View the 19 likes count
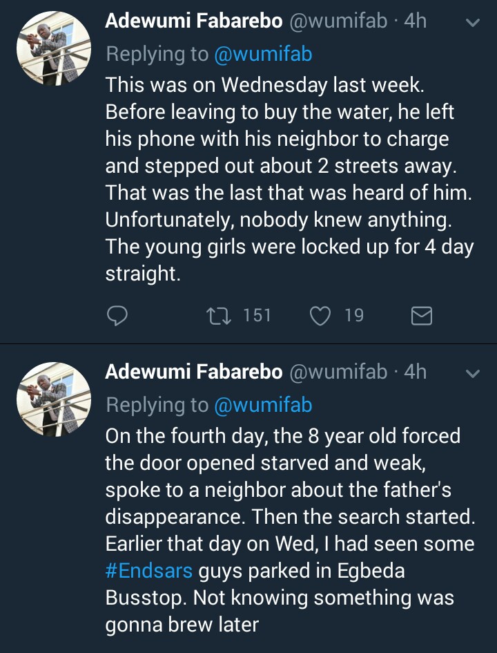 pyautogui.click(x=354, y=316)
